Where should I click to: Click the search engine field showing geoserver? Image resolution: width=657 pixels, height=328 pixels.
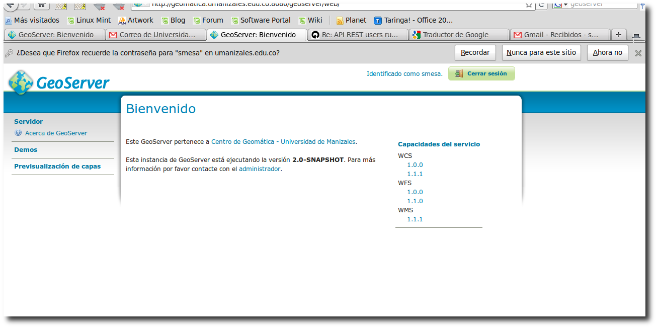pos(594,4)
